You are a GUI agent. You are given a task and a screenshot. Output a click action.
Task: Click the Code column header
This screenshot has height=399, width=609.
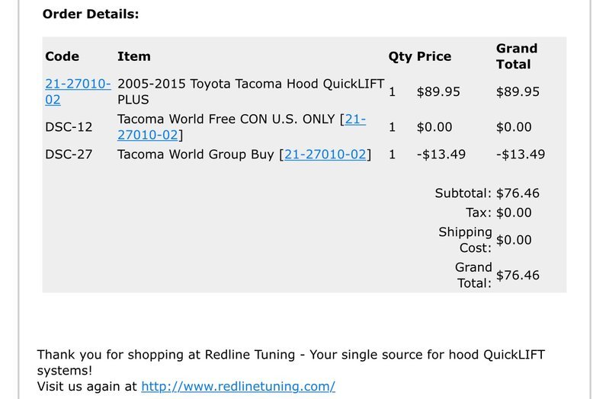63,56
